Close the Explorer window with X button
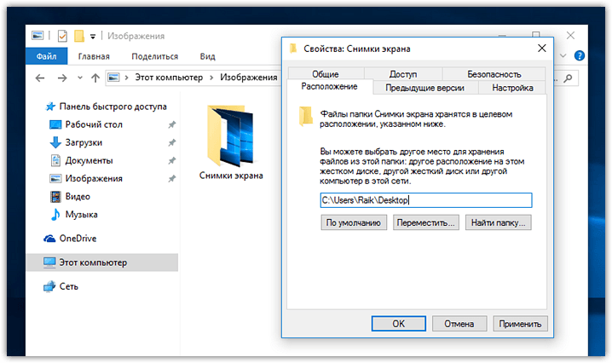The width and height of the screenshot is (612, 363). click(570, 36)
